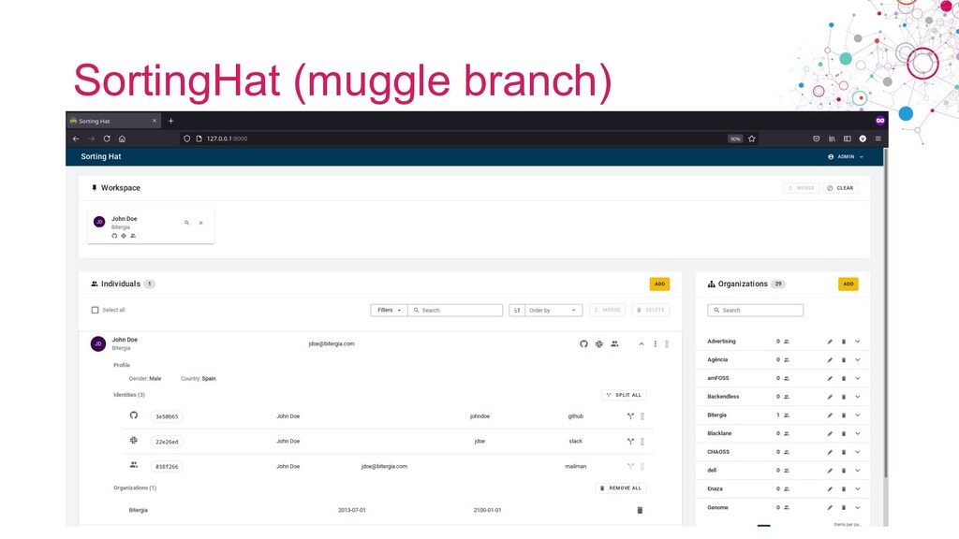959x539 pixels.
Task: Edit the Agència organization
Action: [830, 360]
